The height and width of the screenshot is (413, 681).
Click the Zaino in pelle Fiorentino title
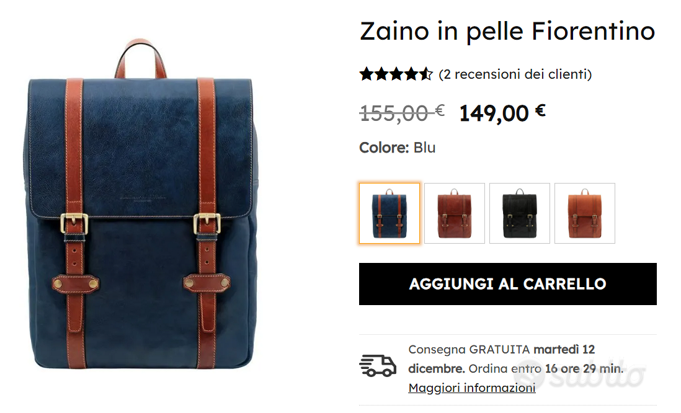507,31
